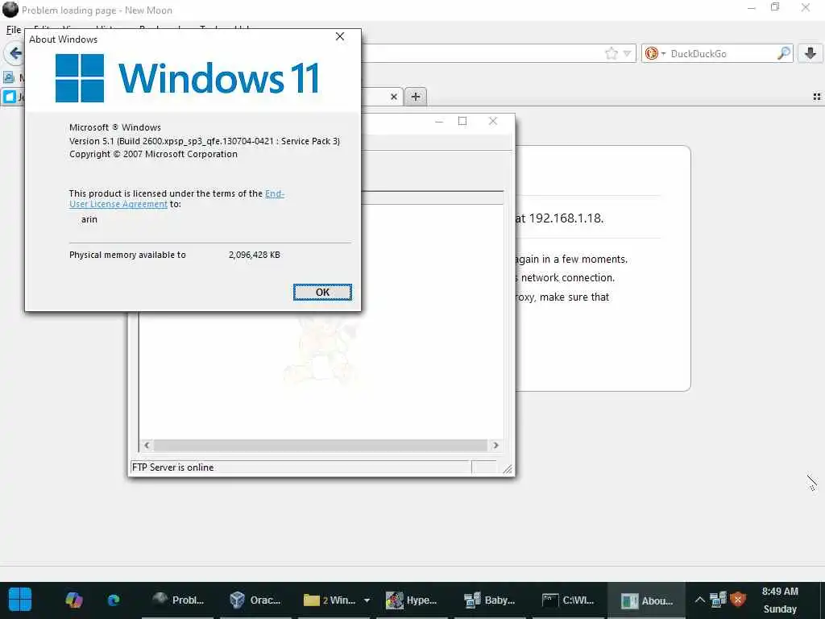Screen dimensions: 825x619
Task: Switch to the 'Baby...' FTP taskbar item
Action: (x=489, y=600)
